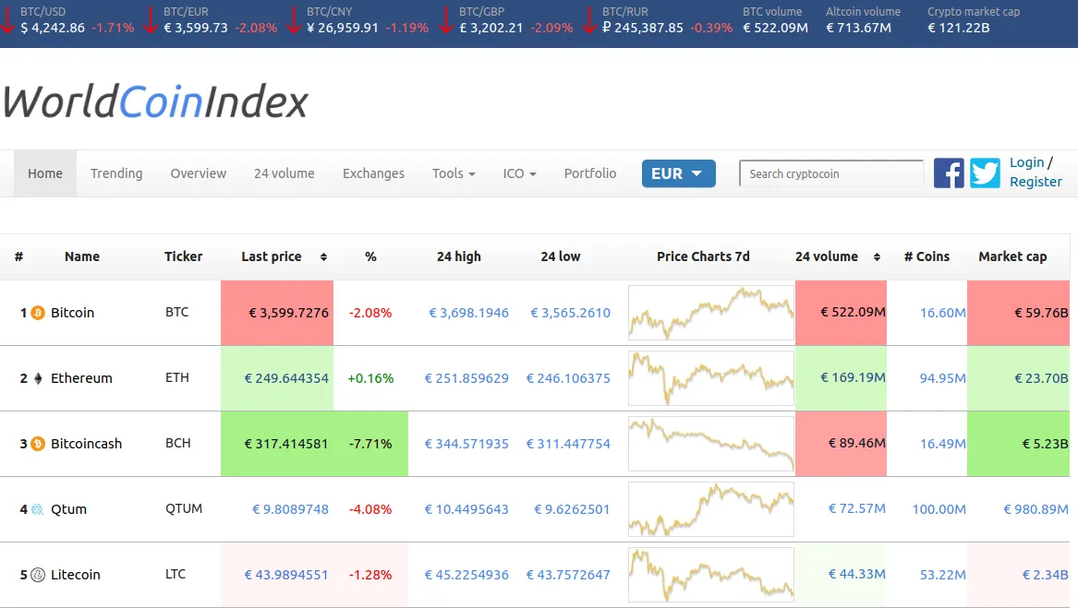Screen dimensions: 1078x608
Task: Open the Litecoin coin page
Action: (x=76, y=575)
